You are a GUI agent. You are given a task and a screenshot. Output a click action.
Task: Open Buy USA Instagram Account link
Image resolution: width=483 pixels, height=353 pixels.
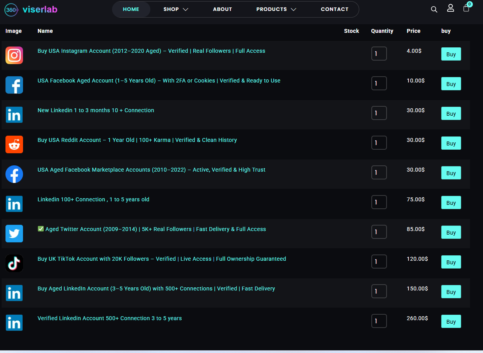151,51
